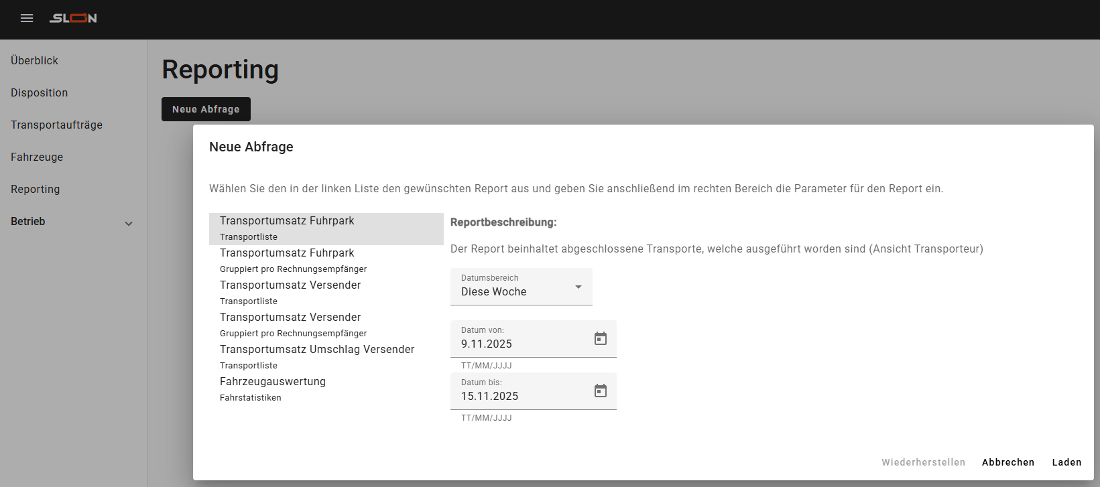The width and height of the screenshot is (1100, 487).
Task: Navigate to Transportaufträge
Action: (57, 125)
